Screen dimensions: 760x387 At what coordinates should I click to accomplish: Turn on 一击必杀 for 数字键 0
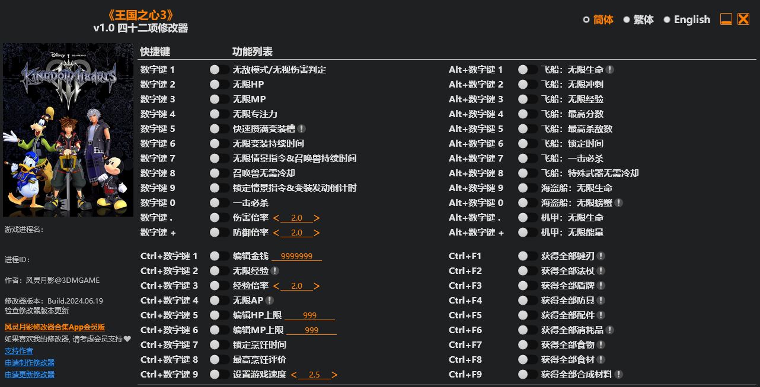(x=219, y=203)
